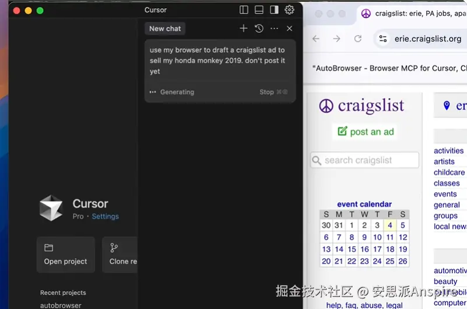Open the events category link
Image resolution: width=467 pixels, height=309 pixels.
(x=445, y=194)
